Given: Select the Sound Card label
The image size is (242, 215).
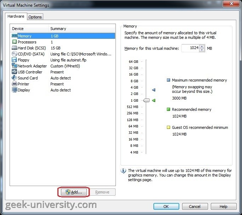Looking at the screenshot, I should pyautogui.click(x=28, y=78).
